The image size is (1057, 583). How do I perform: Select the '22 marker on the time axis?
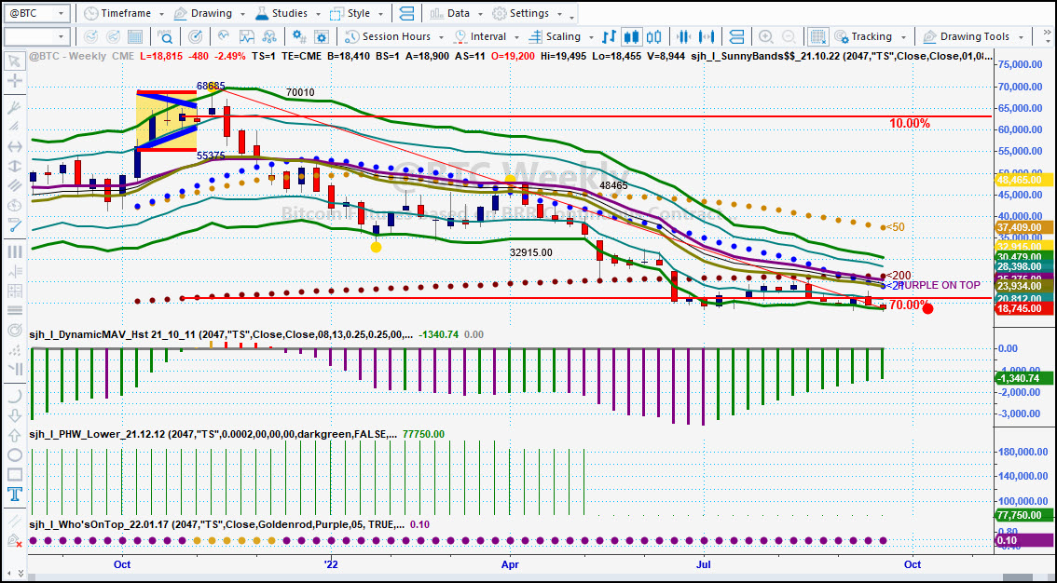[x=330, y=563]
